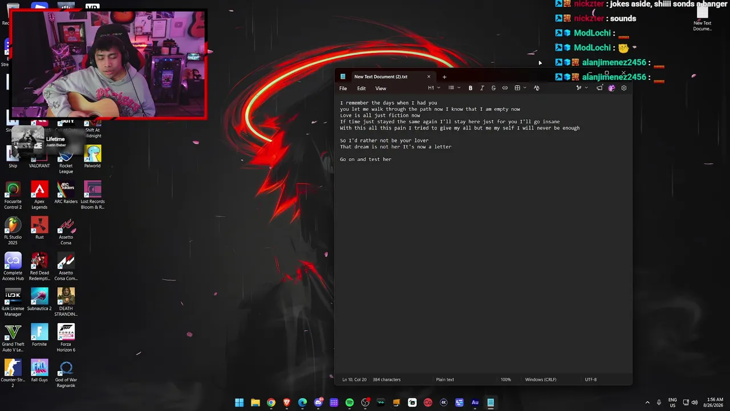This screenshot has width=730, height=411.
Task: Click the line "Love is all just fiction now"
Action: point(380,115)
